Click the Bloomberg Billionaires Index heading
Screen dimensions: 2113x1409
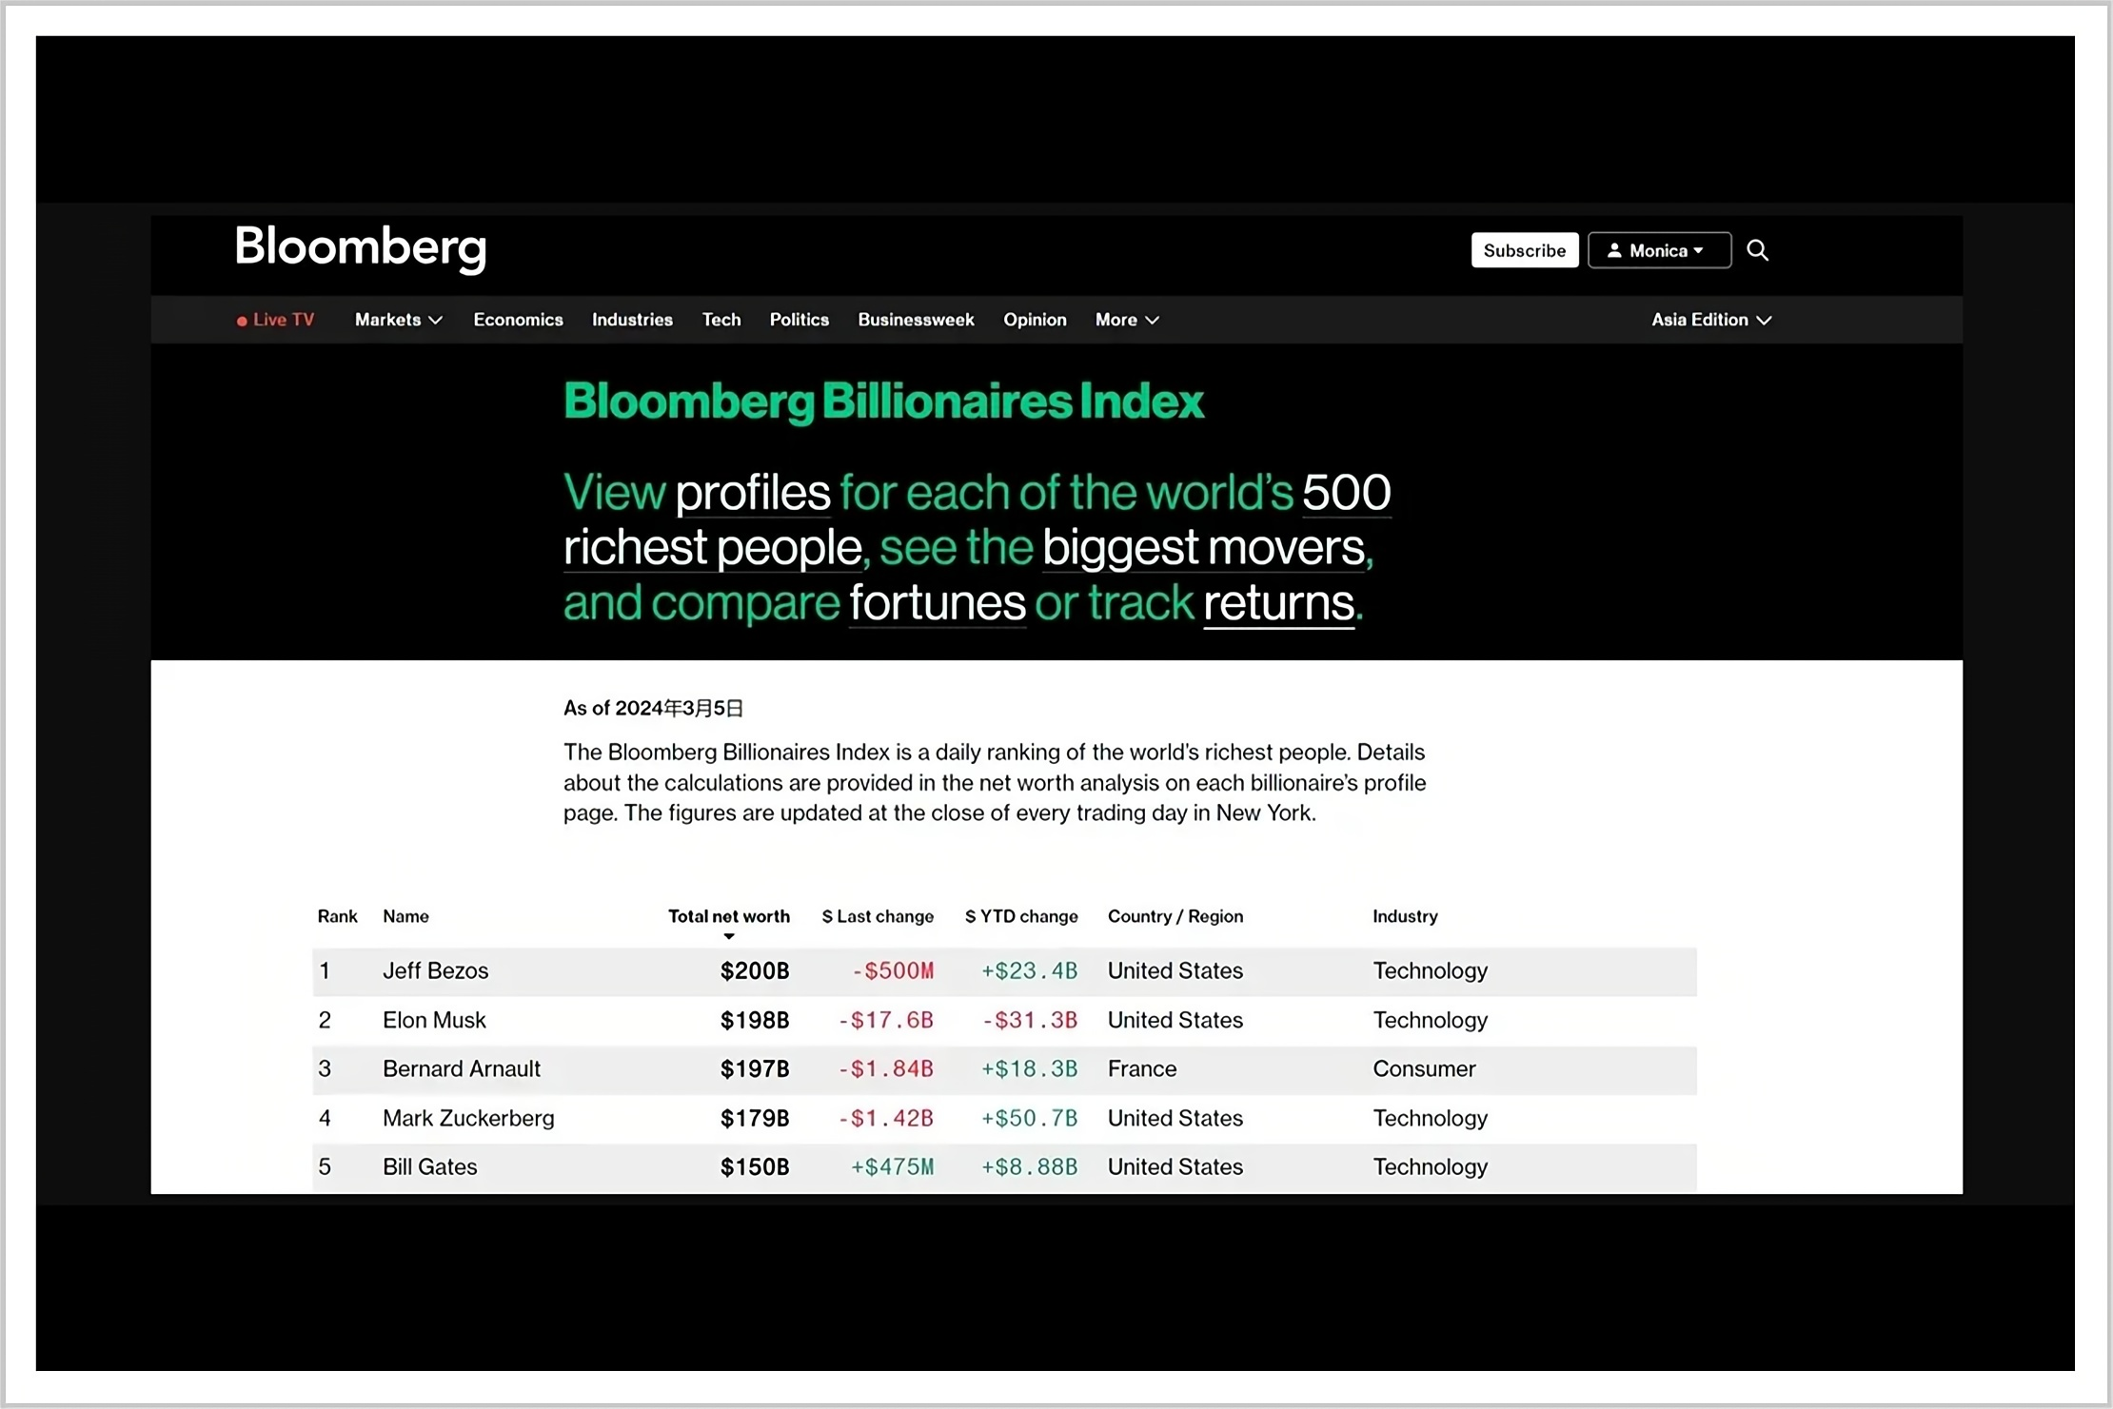point(884,401)
